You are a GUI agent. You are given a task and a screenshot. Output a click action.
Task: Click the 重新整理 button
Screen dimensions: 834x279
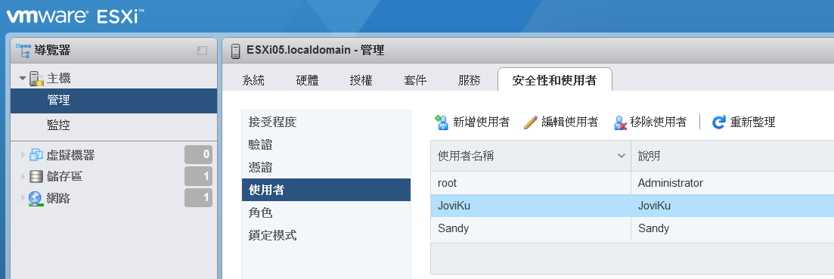click(x=743, y=122)
